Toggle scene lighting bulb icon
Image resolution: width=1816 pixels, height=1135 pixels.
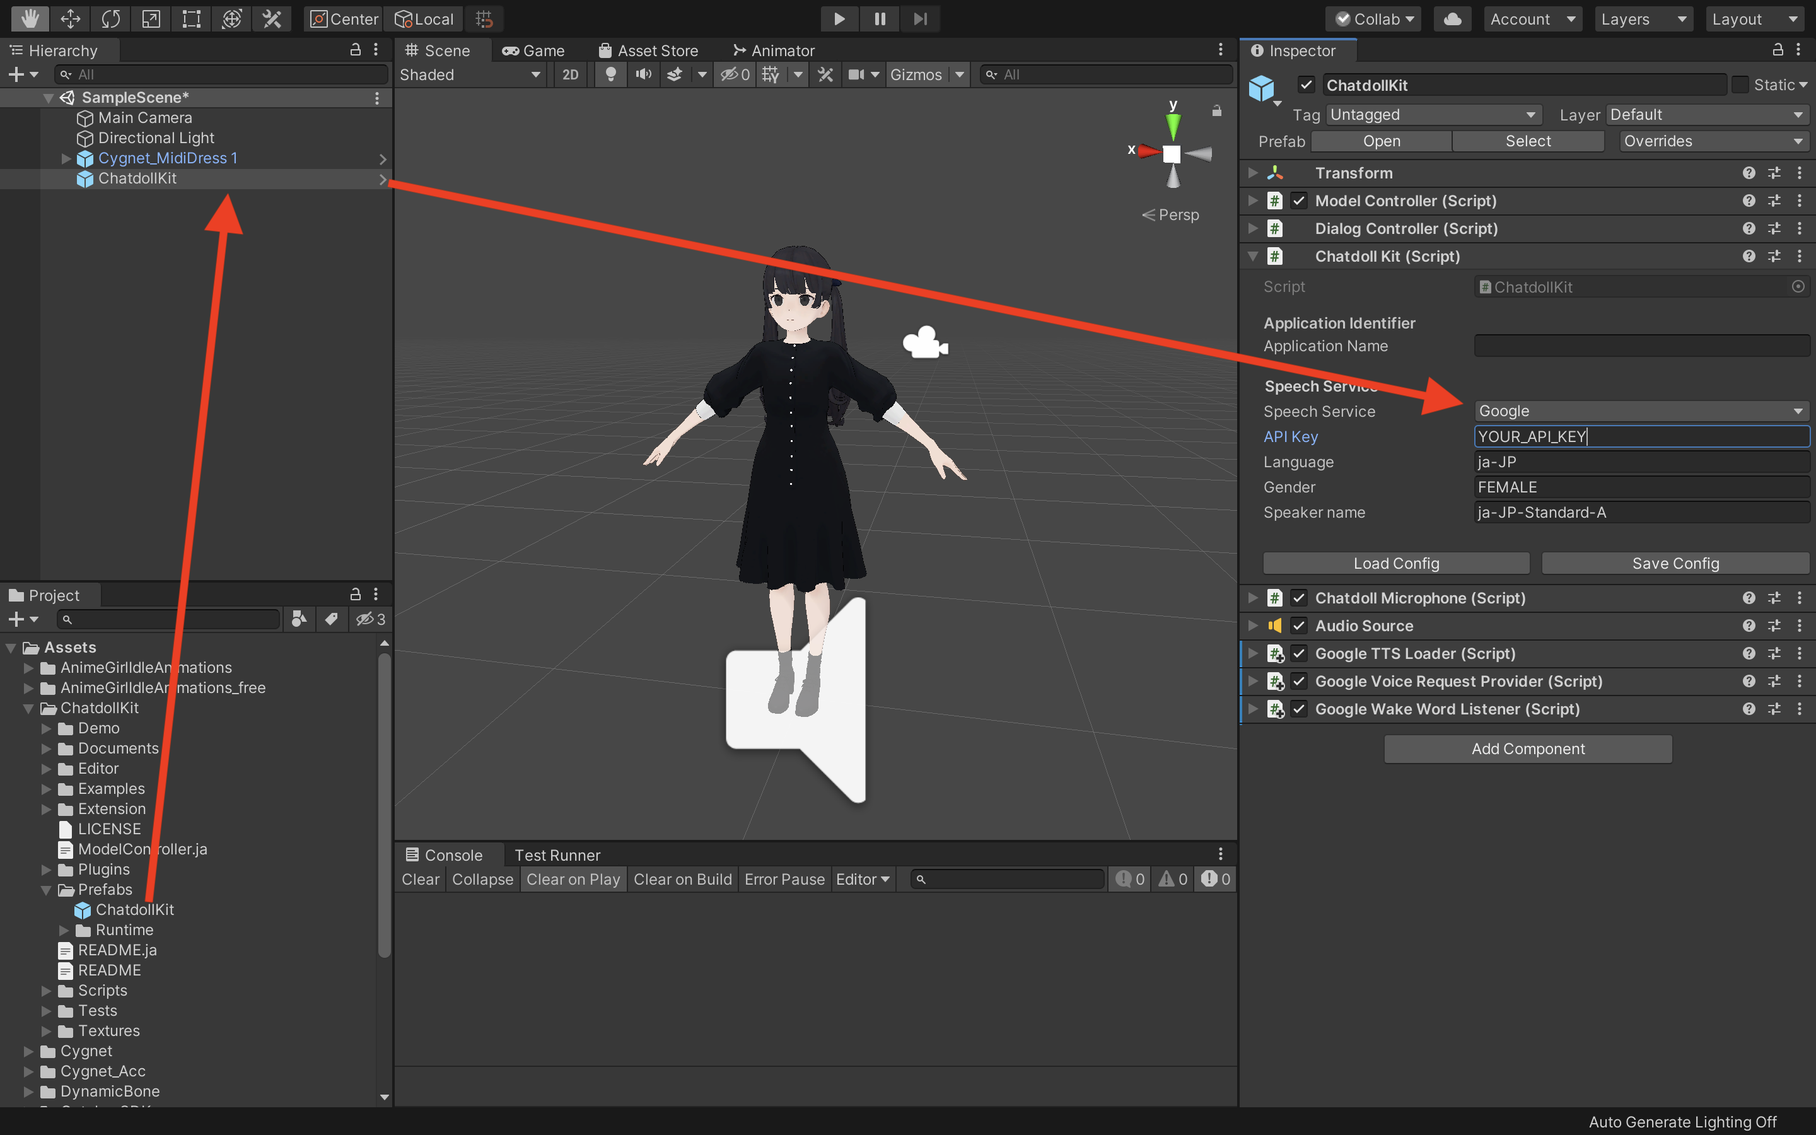tap(611, 74)
